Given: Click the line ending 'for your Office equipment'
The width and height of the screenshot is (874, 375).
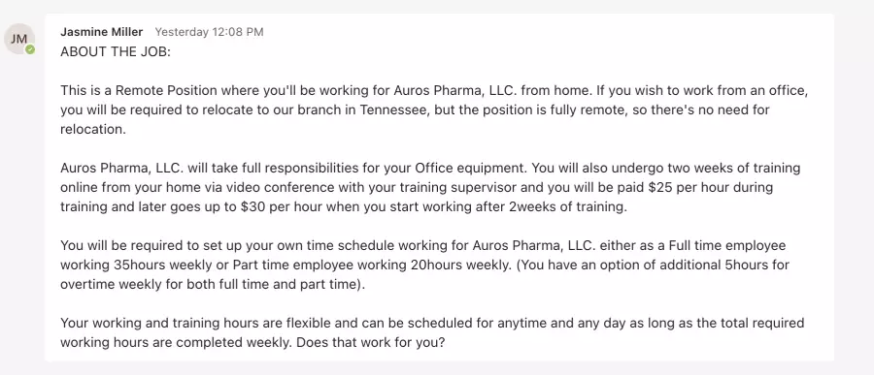Looking at the screenshot, I should tap(431, 168).
